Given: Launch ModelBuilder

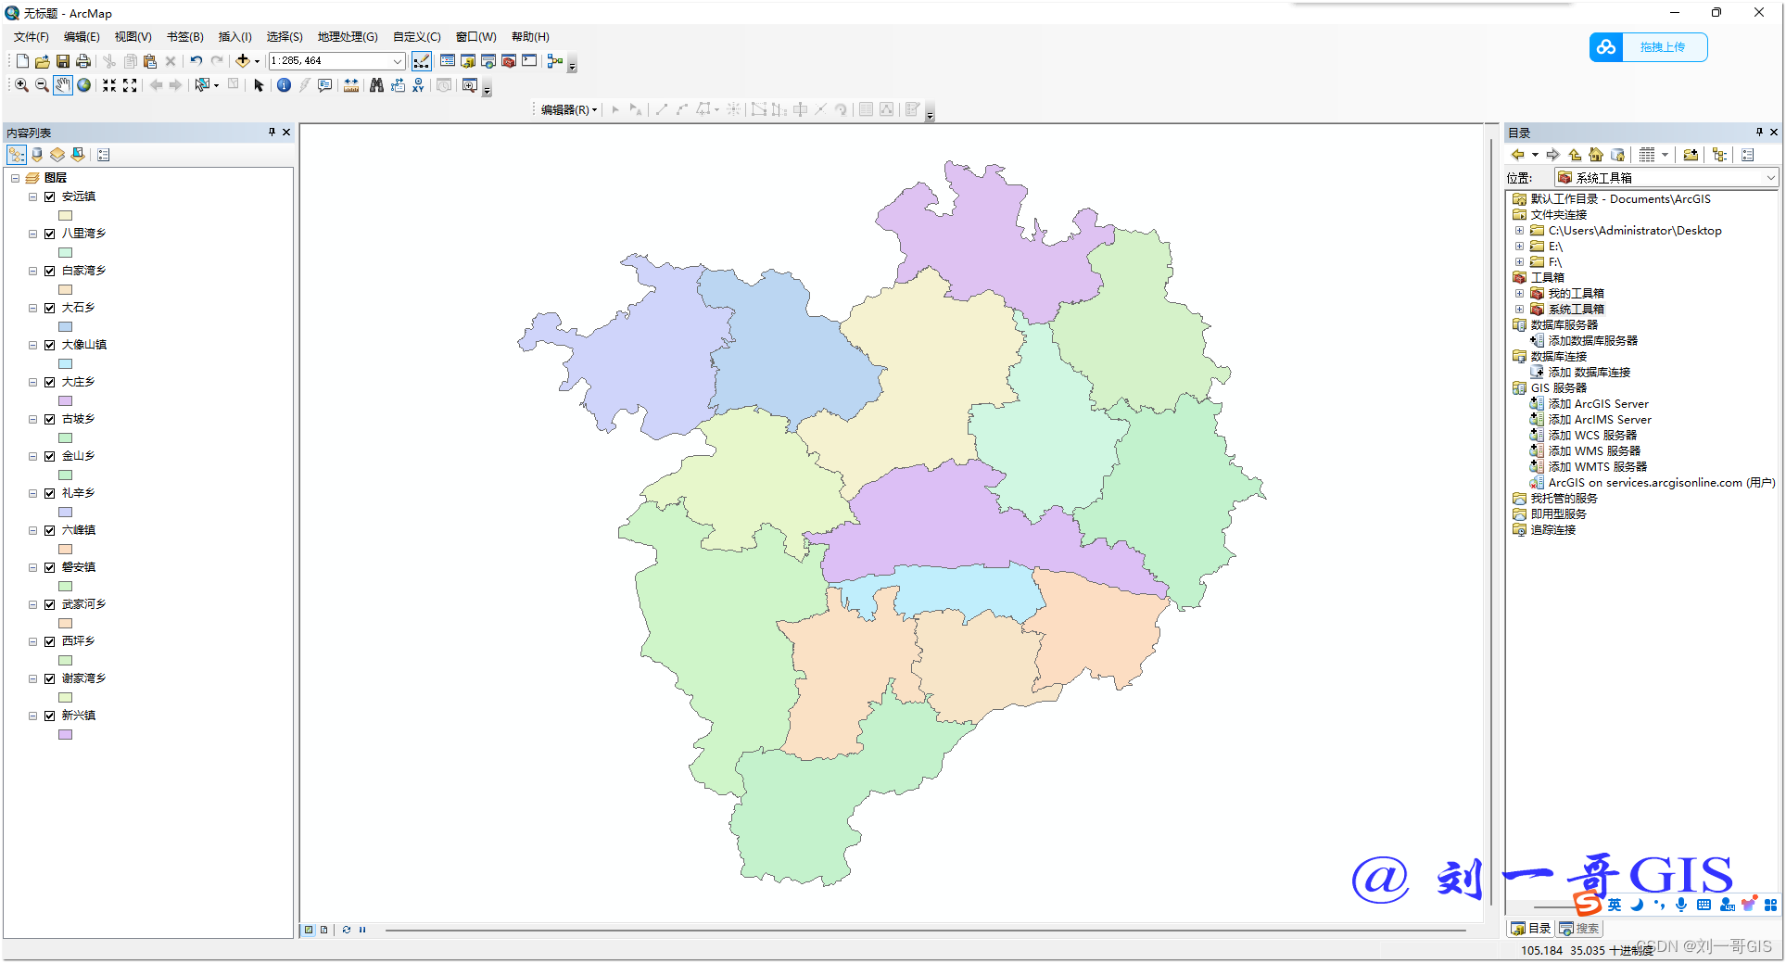Looking at the screenshot, I should [x=554, y=61].
